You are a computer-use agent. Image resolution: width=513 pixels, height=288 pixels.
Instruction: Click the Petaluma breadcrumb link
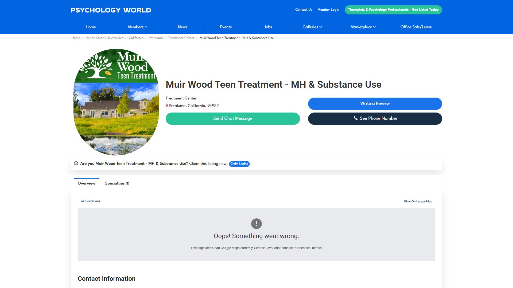[x=156, y=38]
